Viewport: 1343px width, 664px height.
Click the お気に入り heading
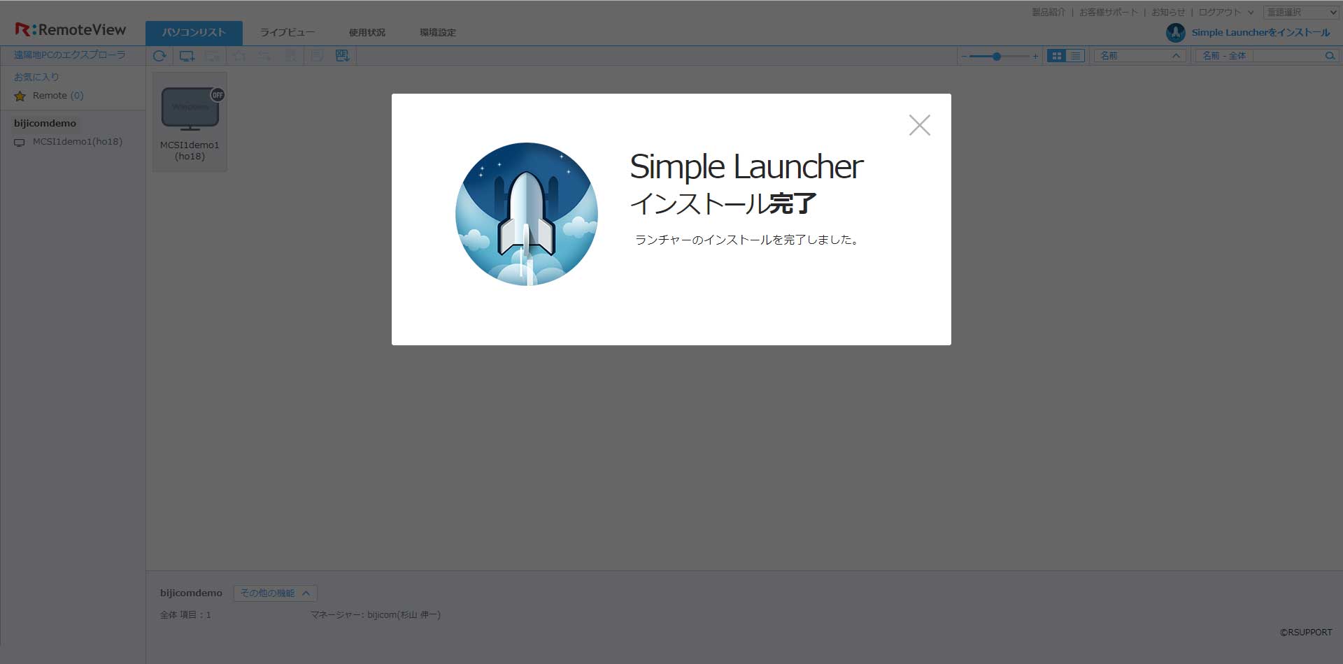36,77
